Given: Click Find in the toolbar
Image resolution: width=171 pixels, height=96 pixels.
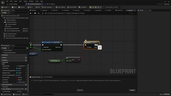Looking at the screenshot, I should [38, 7].
